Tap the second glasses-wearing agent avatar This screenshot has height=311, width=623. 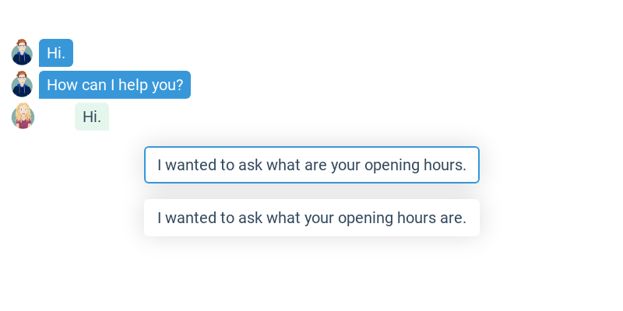pyautogui.click(x=23, y=85)
